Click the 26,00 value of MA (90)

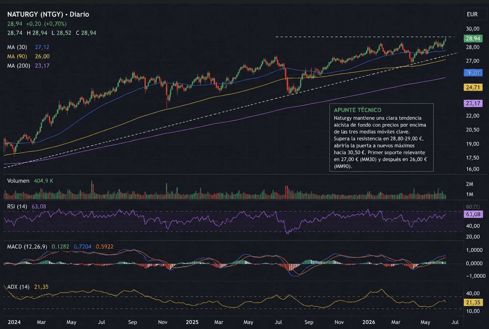[42, 56]
